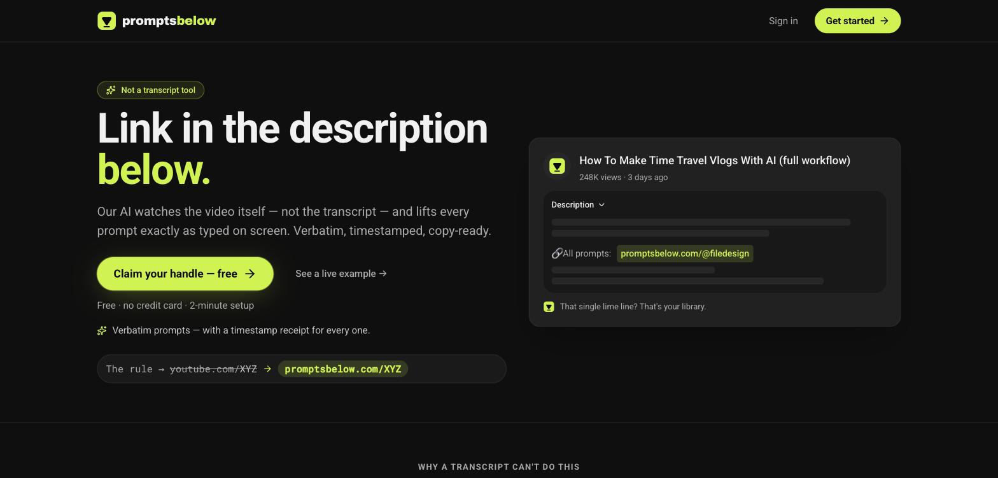
Task: Click the highlighted promptsbelow.com/XYZ chip
Action: 343,369
